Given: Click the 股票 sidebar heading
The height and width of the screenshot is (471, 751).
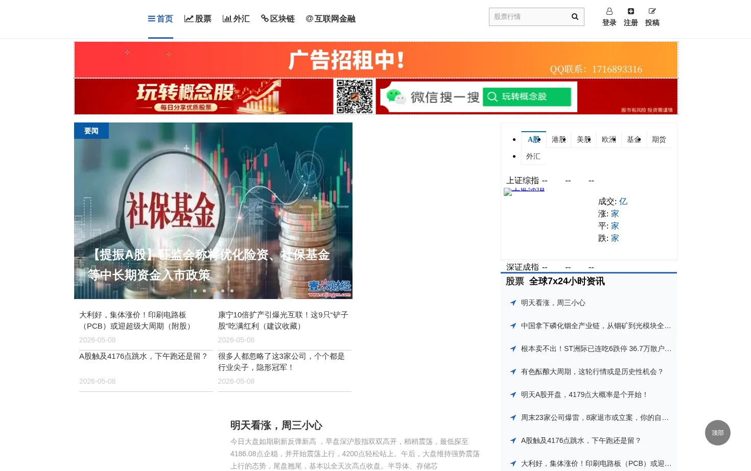Looking at the screenshot, I should click(515, 281).
